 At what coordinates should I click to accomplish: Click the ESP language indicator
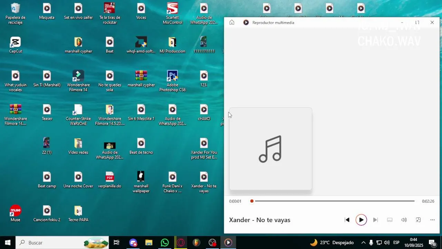(396, 242)
